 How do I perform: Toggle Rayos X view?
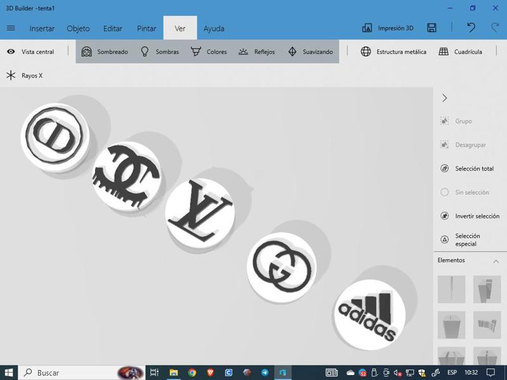tap(24, 75)
